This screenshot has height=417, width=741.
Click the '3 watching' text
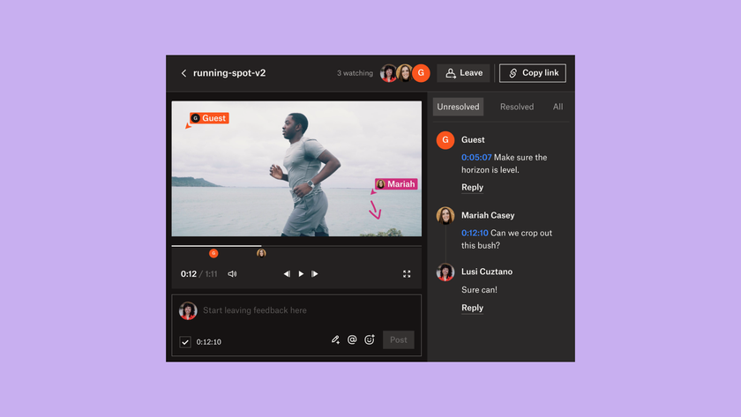(x=355, y=73)
